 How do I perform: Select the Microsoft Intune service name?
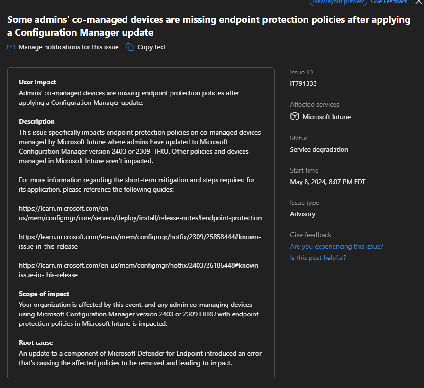tap(326, 117)
